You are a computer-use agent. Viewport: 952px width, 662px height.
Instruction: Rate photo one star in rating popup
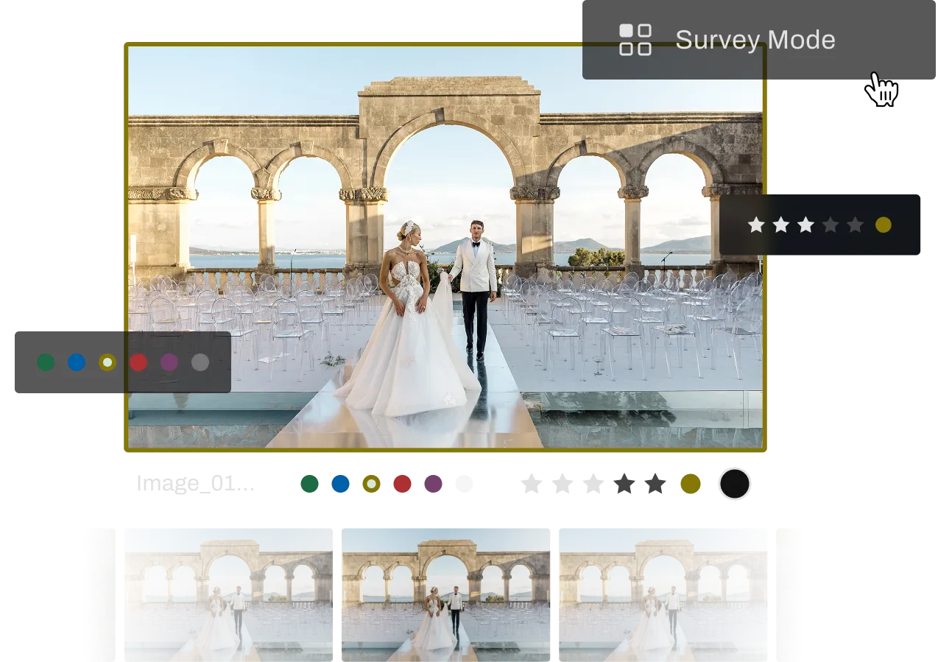[756, 225]
